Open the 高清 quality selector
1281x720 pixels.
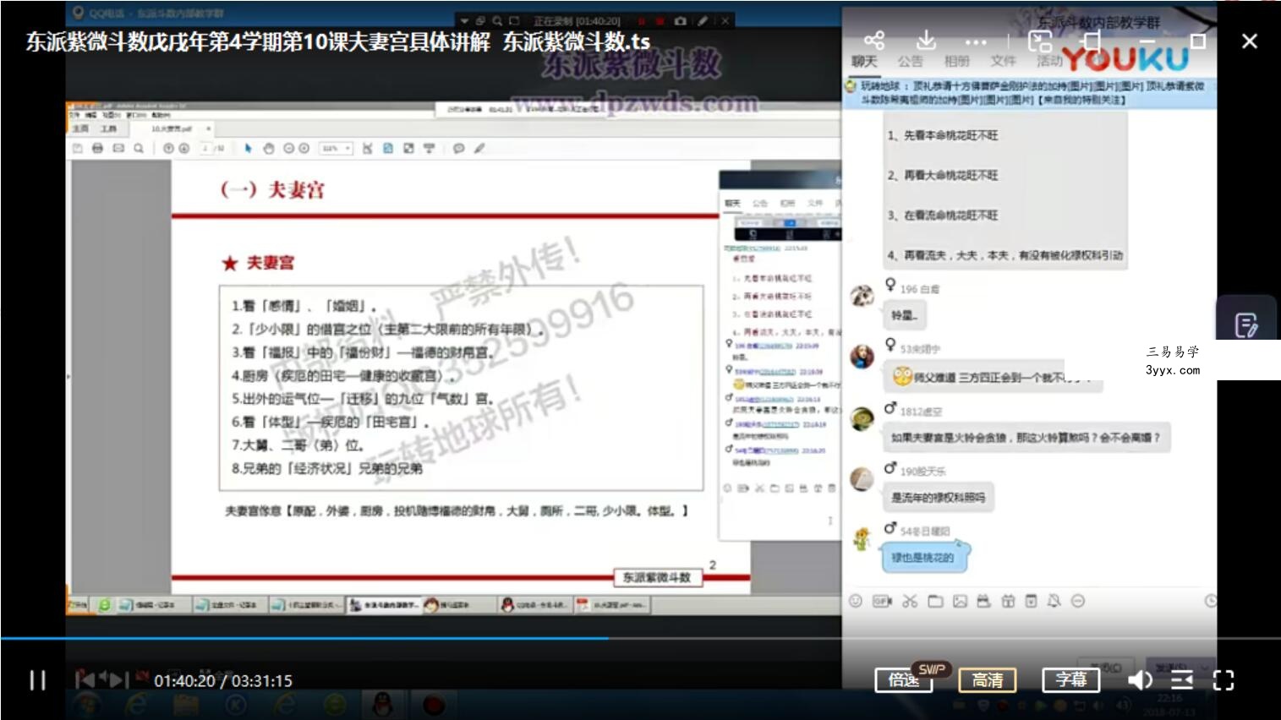987,680
